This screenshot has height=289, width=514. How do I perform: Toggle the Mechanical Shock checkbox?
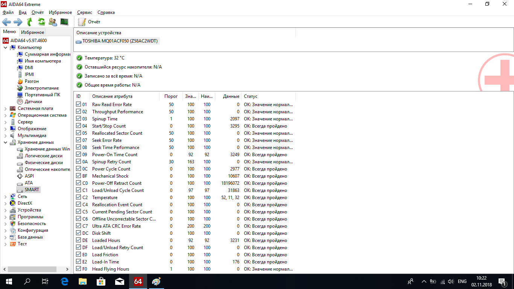(x=78, y=176)
